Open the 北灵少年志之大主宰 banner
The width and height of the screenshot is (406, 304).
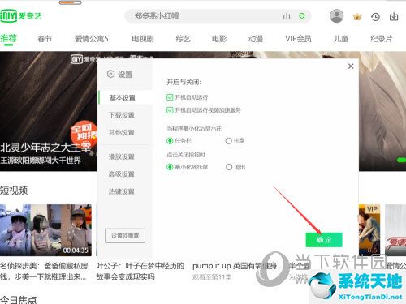pyautogui.click(x=49, y=111)
